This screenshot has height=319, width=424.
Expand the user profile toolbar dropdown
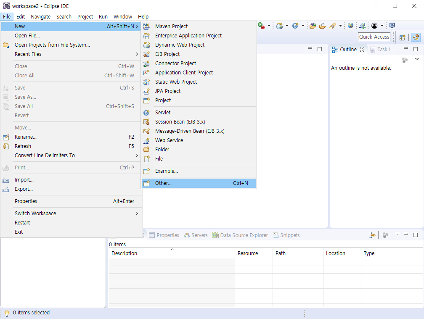click(x=382, y=26)
